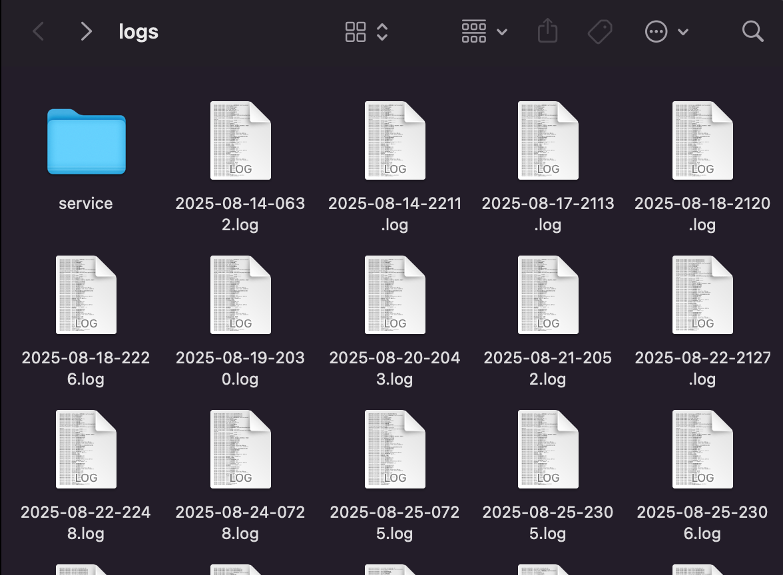The width and height of the screenshot is (783, 575).
Task: Click the Share icon in toolbar
Action: (x=547, y=31)
